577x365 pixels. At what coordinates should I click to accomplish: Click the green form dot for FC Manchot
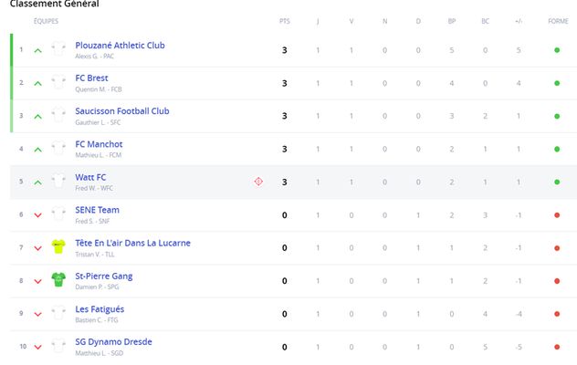coord(557,149)
